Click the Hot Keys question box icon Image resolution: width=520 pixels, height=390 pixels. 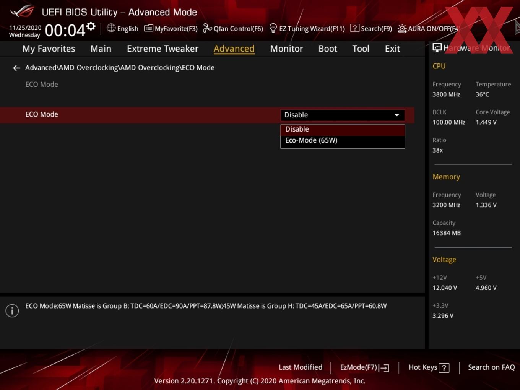tap(444, 368)
